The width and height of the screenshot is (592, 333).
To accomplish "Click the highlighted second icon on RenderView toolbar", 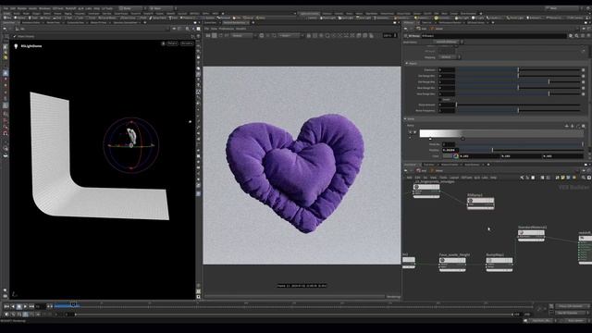I will coord(214,35).
